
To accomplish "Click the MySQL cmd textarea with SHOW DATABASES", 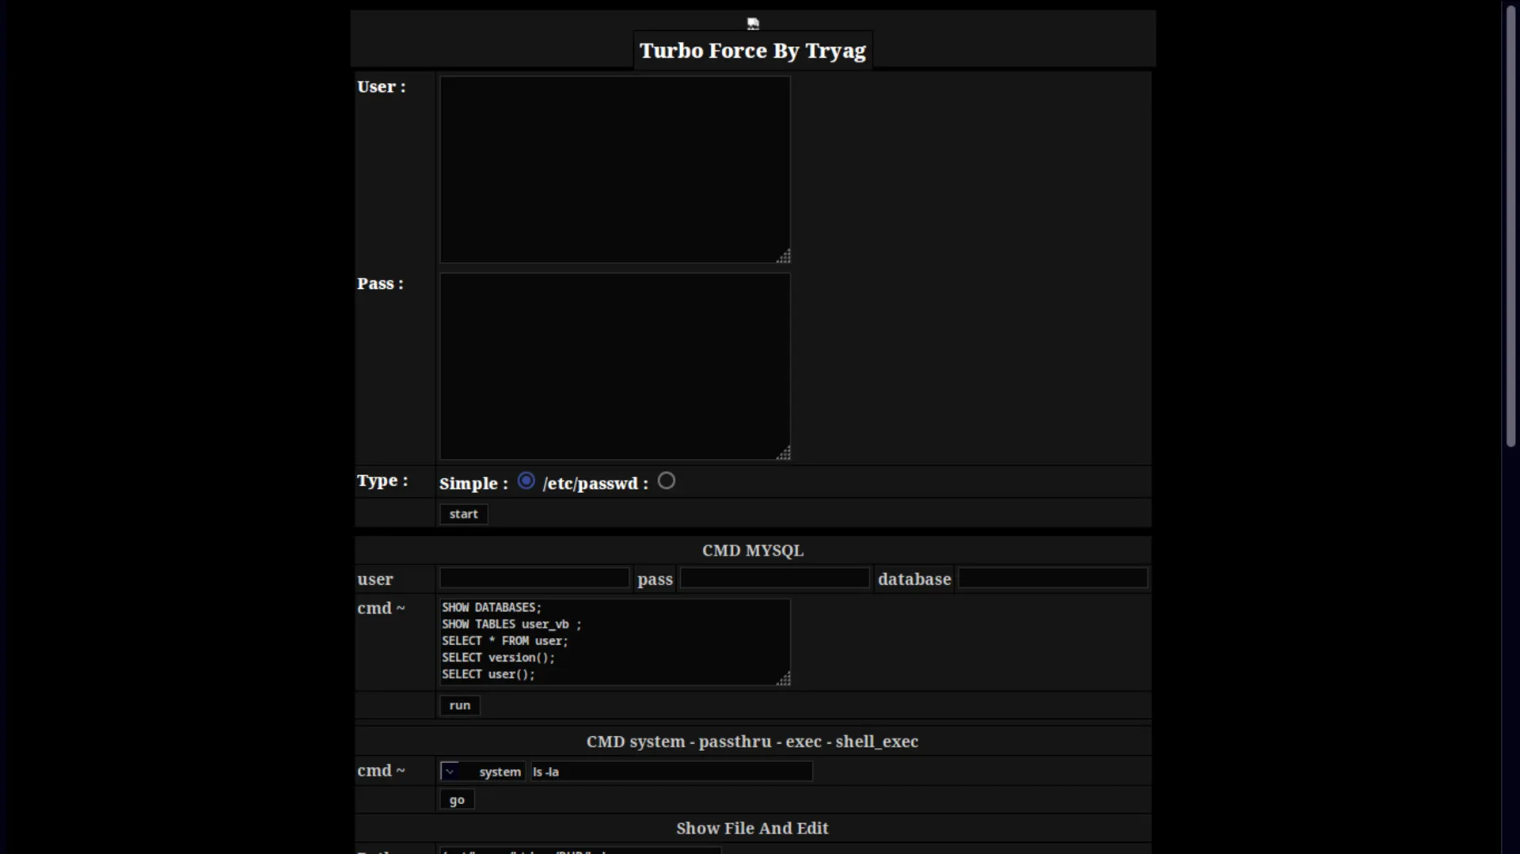I will pos(615,642).
